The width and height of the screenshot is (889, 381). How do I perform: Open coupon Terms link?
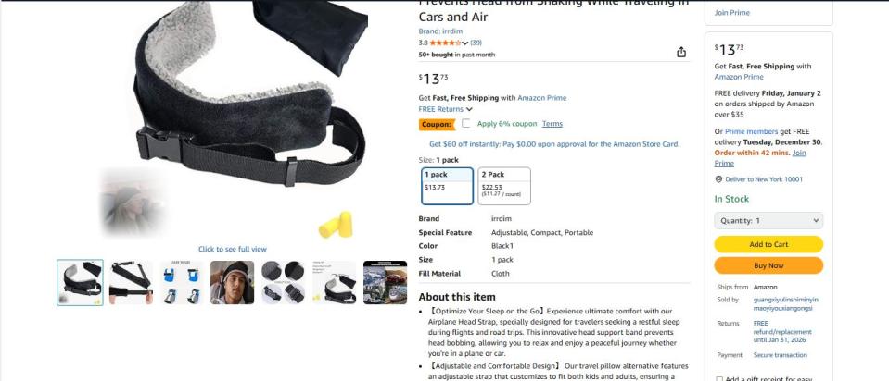552,124
